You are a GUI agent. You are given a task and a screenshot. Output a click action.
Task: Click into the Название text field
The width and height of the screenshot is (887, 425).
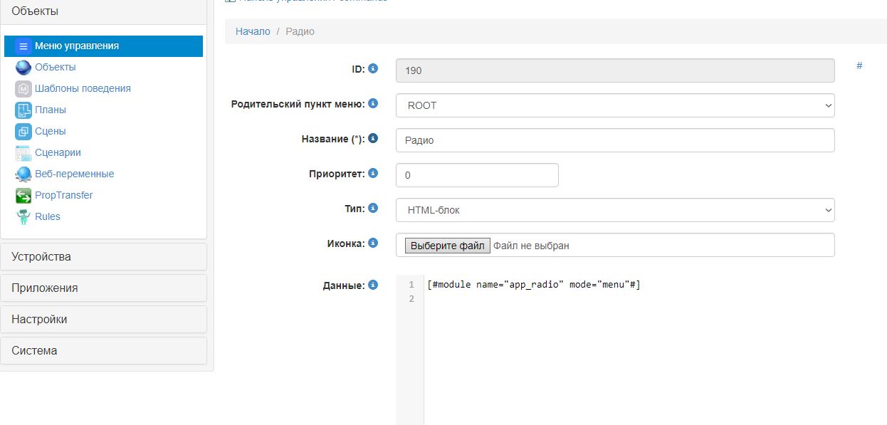pyautogui.click(x=615, y=140)
